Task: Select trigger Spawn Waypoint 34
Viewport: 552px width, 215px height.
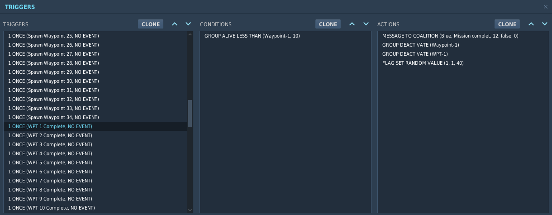Action: click(x=95, y=117)
